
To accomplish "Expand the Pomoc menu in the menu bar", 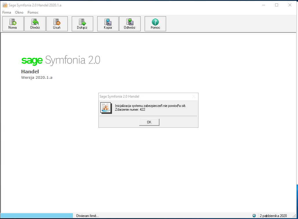I will pyautogui.click(x=33, y=12).
